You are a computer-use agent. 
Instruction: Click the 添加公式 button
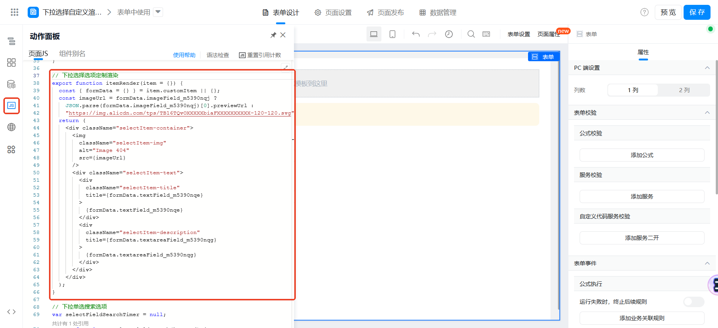[642, 155]
